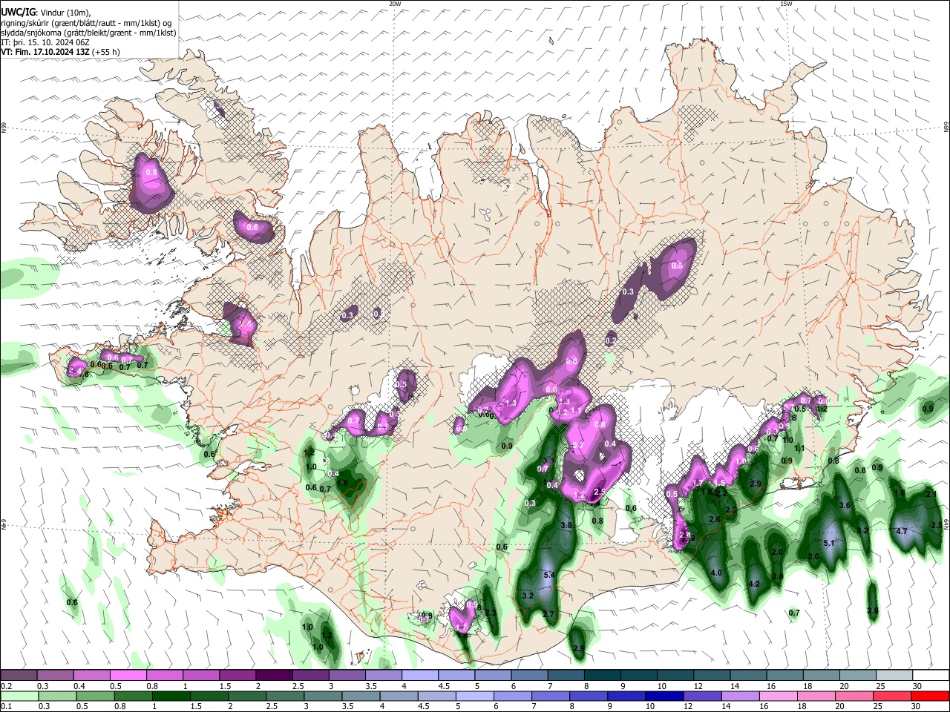Click the '30' label under the rain scale
950x712 pixels.
coord(916,707)
